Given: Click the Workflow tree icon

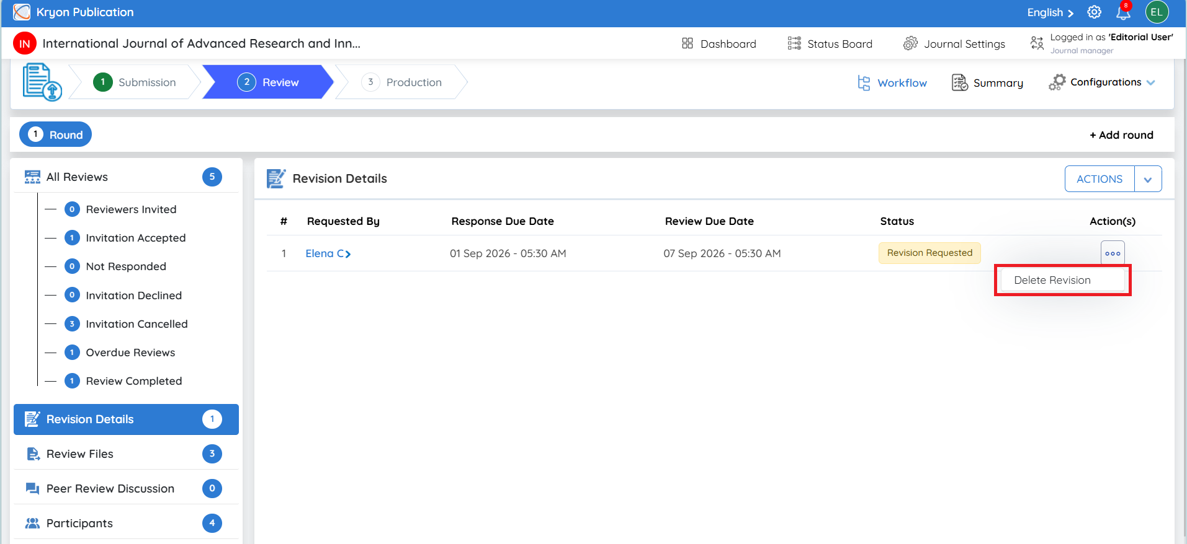Looking at the screenshot, I should pyautogui.click(x=864, y=82).
